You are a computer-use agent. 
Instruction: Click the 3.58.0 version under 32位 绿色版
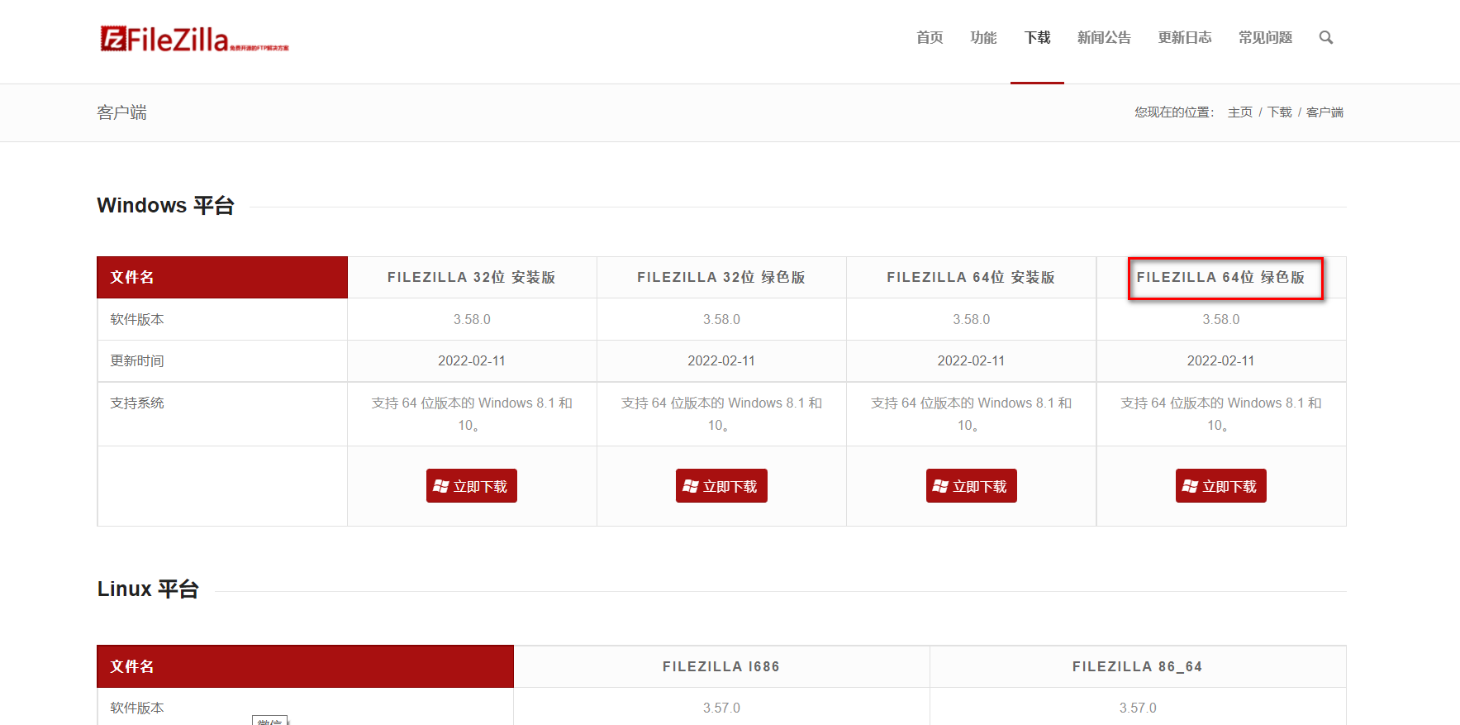721,320
